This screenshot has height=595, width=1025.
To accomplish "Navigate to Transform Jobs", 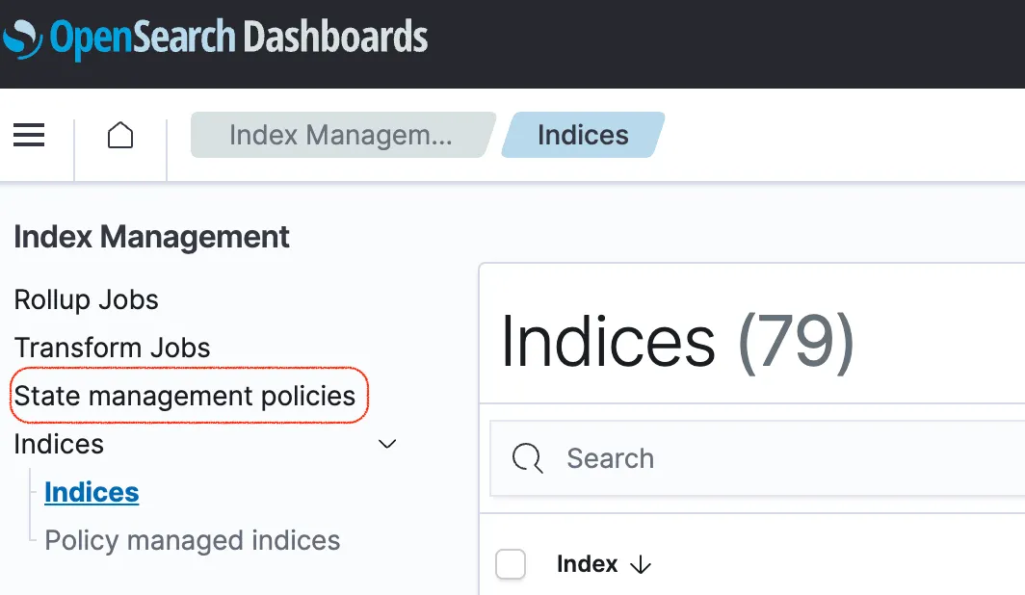I will 112,348.
